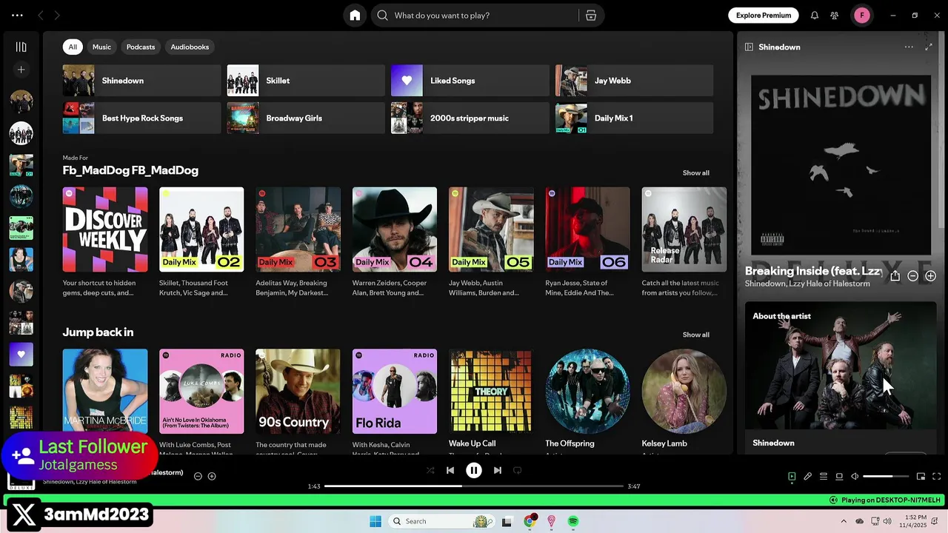
Task: Skip to previous track
Action: click(450, 470)
